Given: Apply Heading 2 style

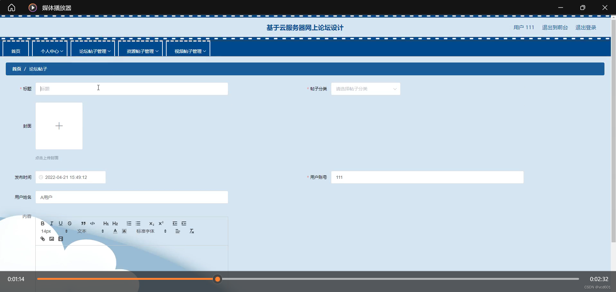Looking at the screenshot, I should (115, 223).
